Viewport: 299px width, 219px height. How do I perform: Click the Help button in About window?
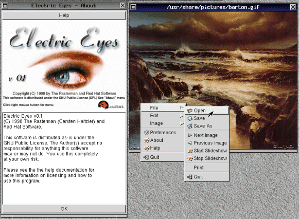[64, 15]
